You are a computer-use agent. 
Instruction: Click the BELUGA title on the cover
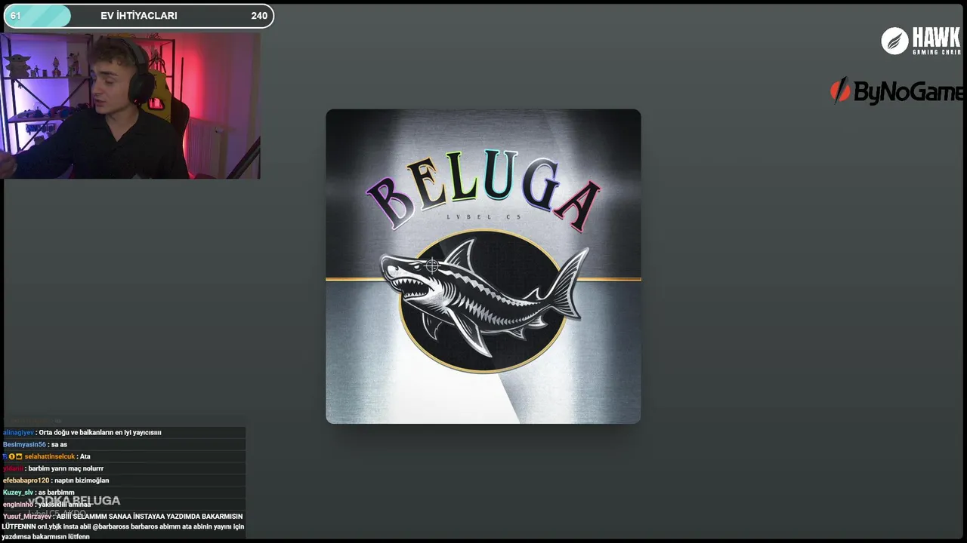[x=483, y=189]
